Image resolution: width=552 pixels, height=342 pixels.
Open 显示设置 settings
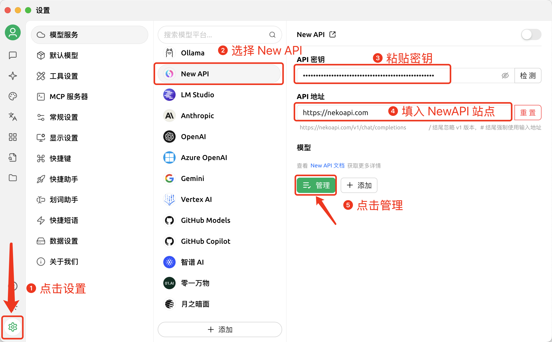[64, 138]
